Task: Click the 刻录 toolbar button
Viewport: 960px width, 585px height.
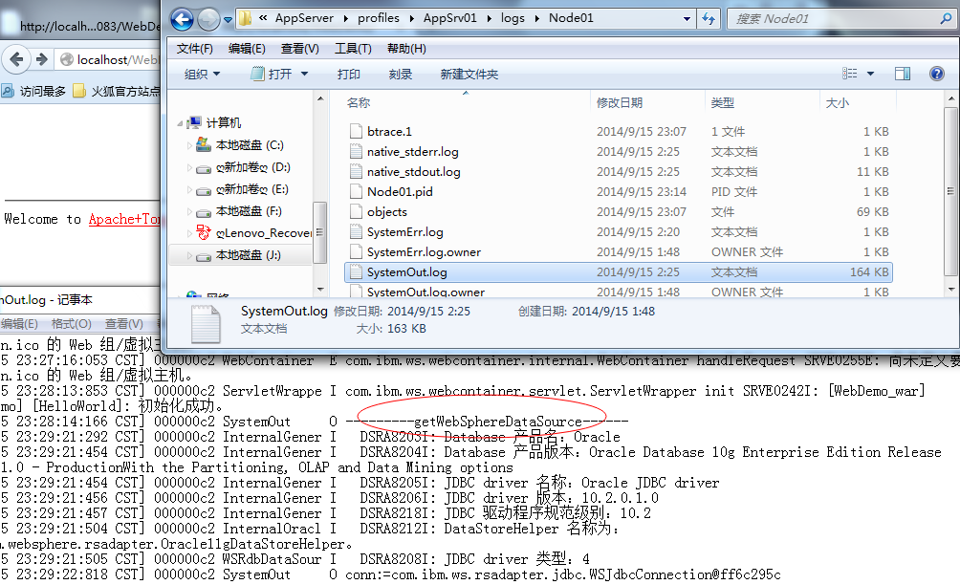Action: (401, 74)
